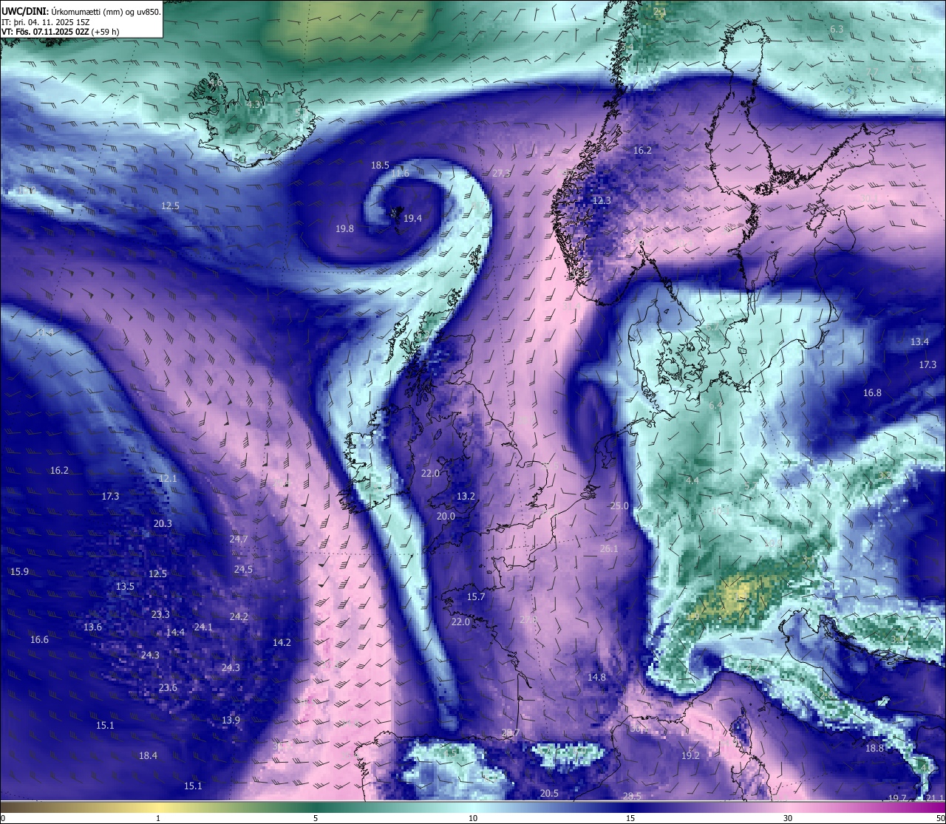
Task: Click the 13.2 value over England
Action: point(466,497)
